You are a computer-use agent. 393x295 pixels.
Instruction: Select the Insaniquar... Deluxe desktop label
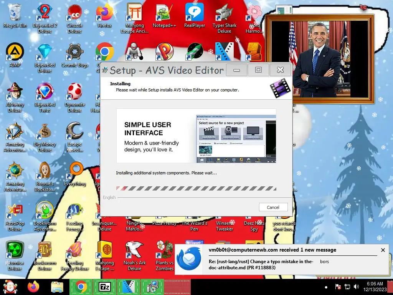104,226
